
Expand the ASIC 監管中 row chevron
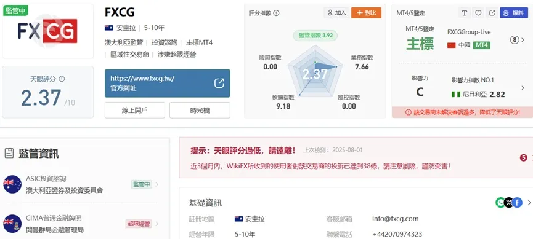pos(157,184)
